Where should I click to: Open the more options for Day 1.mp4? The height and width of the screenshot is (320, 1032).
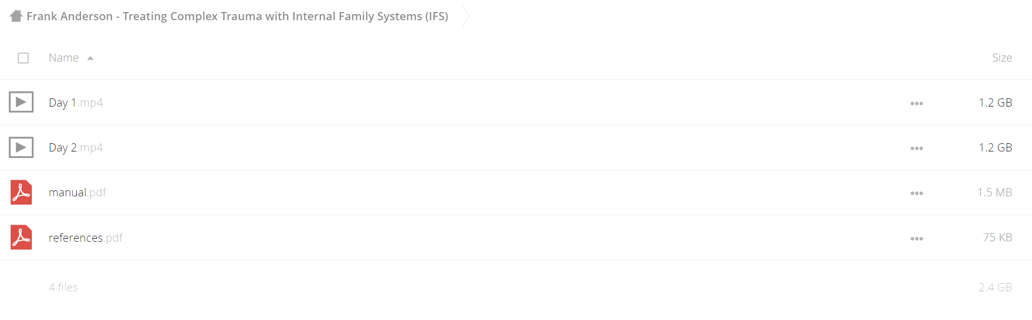(917, 103)
